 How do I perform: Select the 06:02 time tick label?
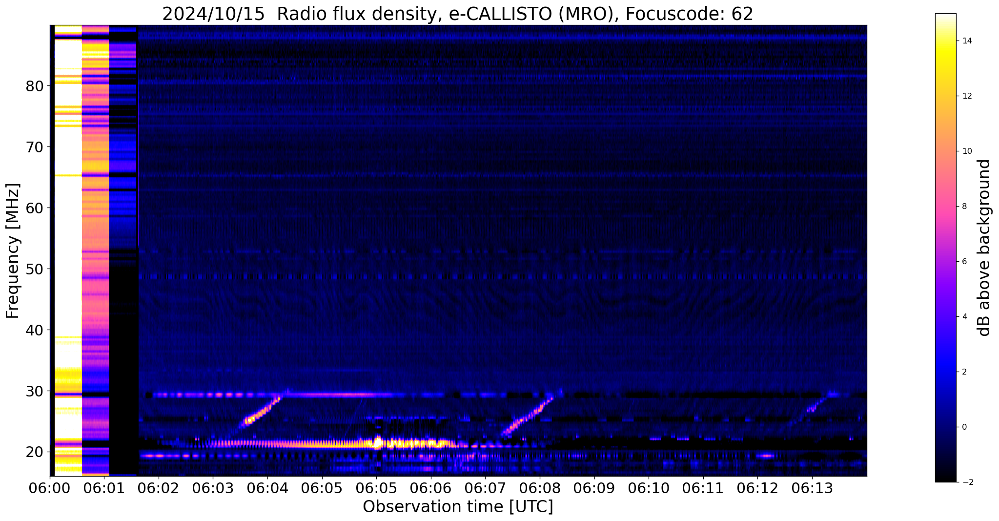click(158, 488)
